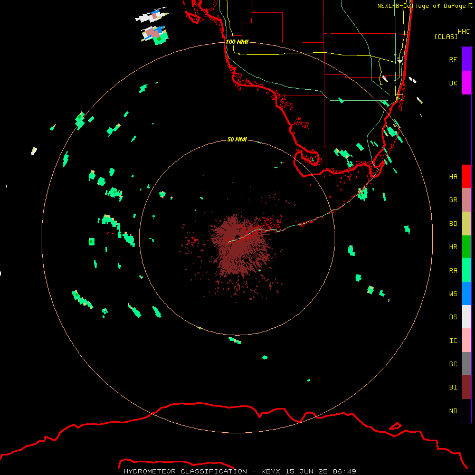Screen dimensions: 475x475
Task: Click the 15 JUN 25 date stamp
Action: [306, 471]
